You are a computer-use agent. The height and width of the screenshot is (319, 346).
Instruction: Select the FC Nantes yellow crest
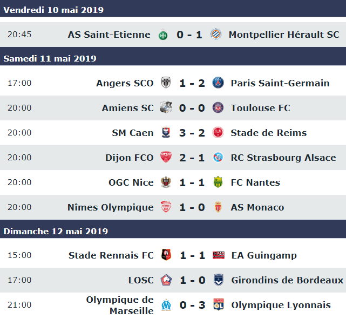coord(218,182)
